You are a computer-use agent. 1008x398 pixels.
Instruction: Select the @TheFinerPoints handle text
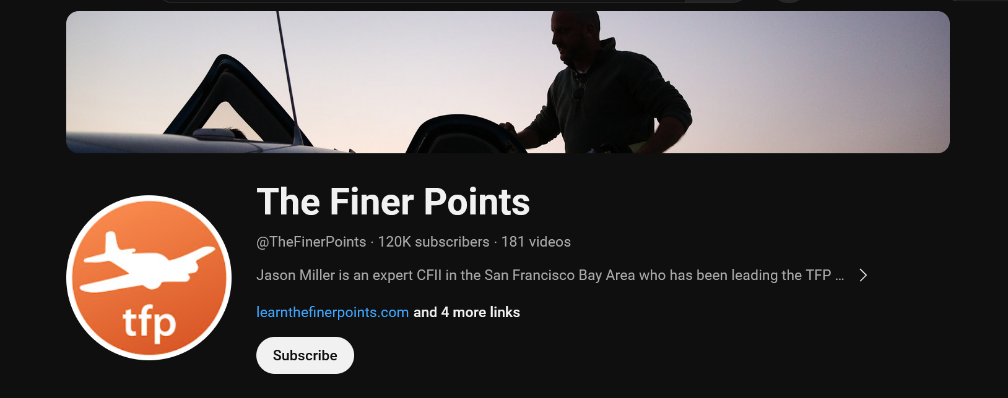click(x=311, y=242)
